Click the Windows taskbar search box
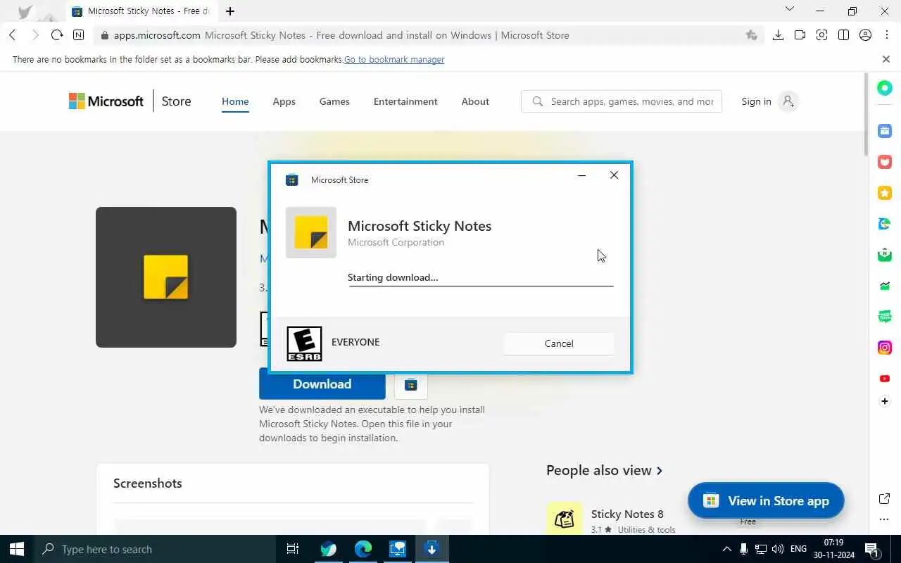Image resolution: width=901 pixels, height=563 pixels. [154, 549]
